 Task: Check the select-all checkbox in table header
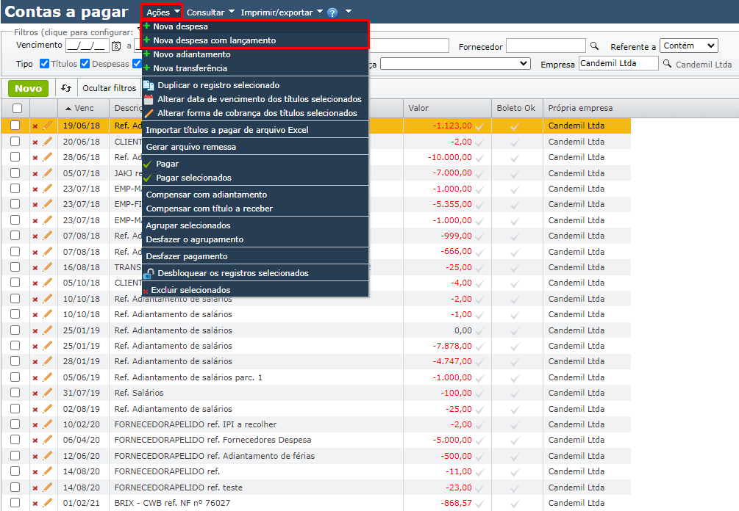[x=17, y=109]
